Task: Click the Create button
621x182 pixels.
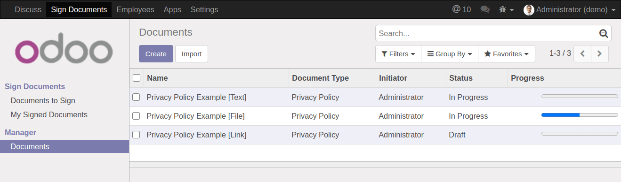Action: pyautogui.click(x=156, y=53)
